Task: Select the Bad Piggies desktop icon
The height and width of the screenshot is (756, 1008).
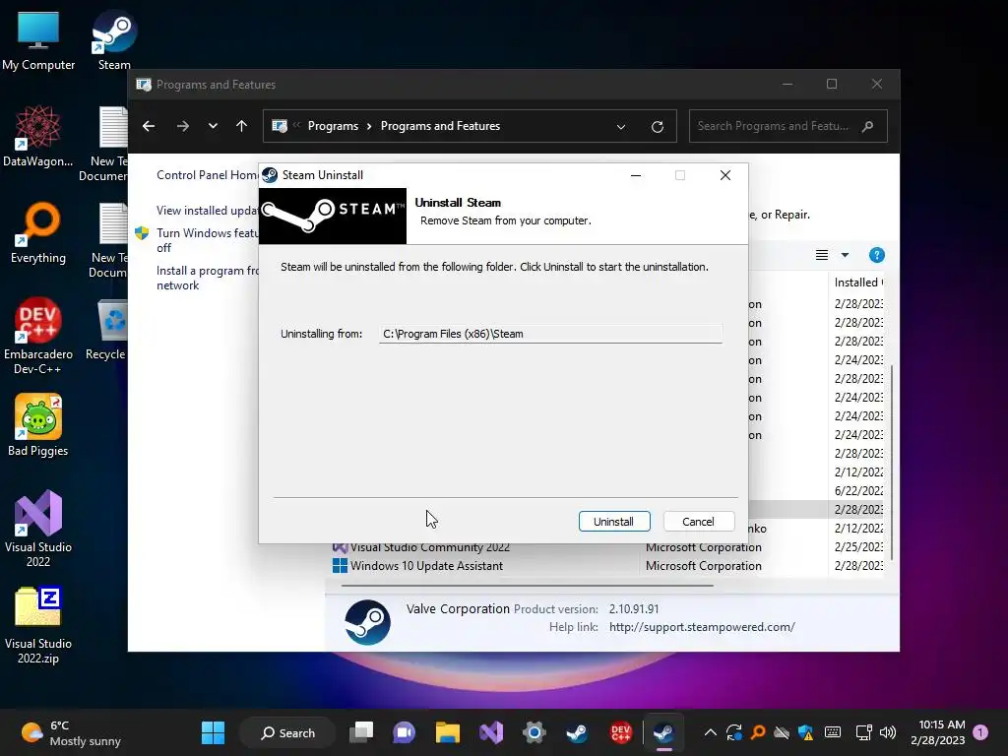Action: [x=38, y=425]
